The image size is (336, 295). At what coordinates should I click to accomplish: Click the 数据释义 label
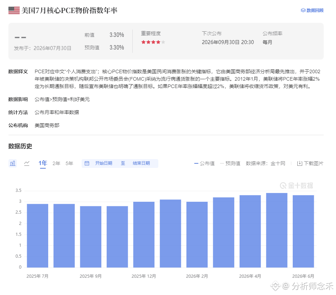pyautogui.click(x=18, y=71)
